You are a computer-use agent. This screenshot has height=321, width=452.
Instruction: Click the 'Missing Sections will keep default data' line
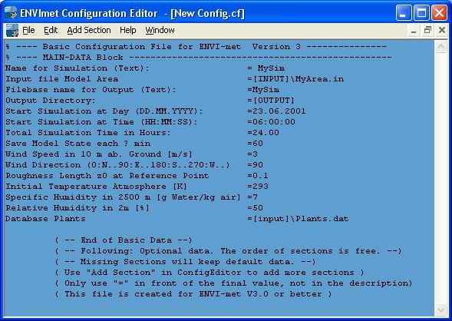coord(185,262)
